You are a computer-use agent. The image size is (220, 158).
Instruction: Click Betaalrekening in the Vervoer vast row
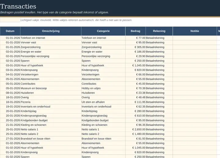[159, 42]
